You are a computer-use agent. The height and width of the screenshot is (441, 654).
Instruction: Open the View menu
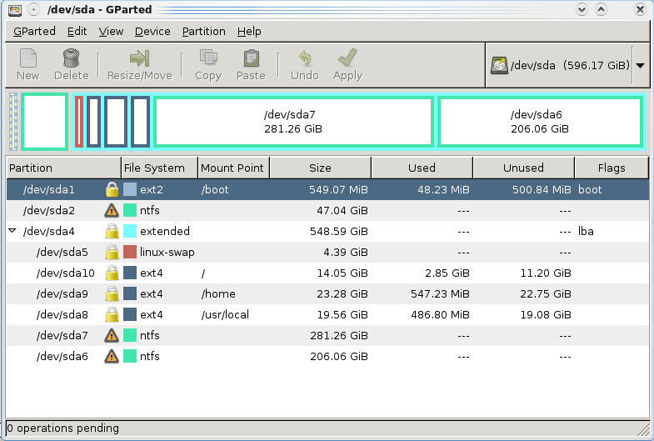click(x=111, y=32)
